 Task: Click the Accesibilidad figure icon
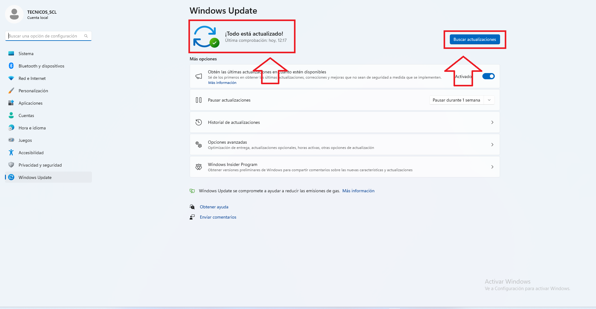coord(11,152)
